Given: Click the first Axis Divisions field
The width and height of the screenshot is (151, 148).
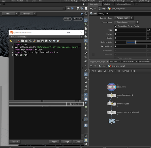Looking at the screenshot, I should click(130, 46).
